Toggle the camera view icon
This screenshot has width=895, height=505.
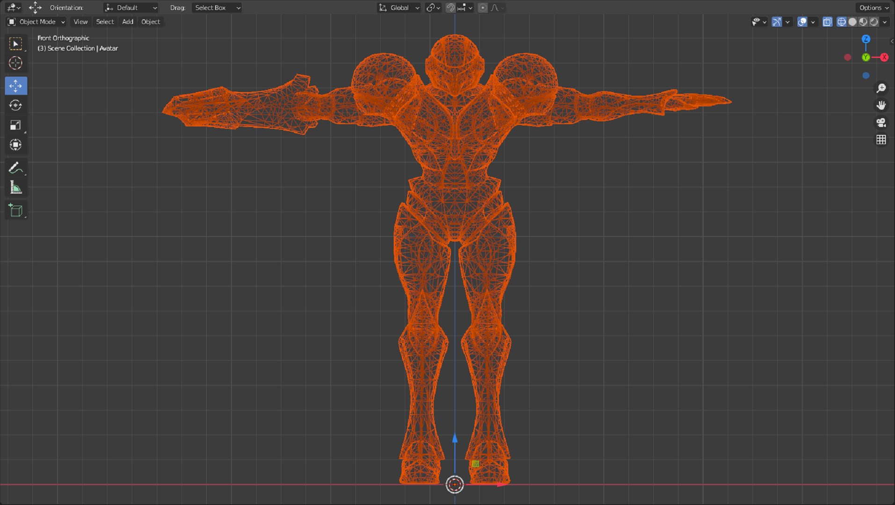tap(881, 123)
